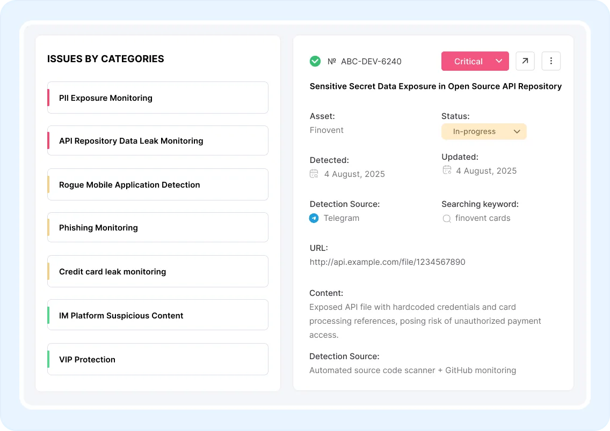The width and height of the screenshot is (610, 431).
Task: Open the three-dot more options menu
Action: pyautogui.click(x=551, y=61)
